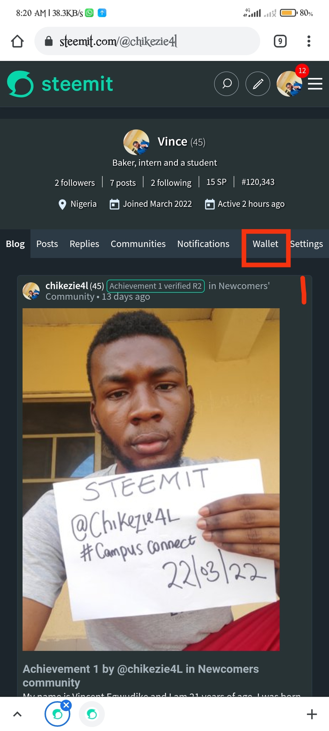The width and height of the screenshot is (329, 731).
Task: Tap the browser home icon
Action: coord(17,41)
